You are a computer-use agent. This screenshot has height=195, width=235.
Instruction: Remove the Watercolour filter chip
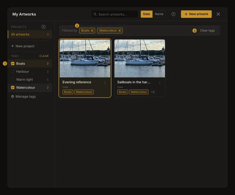(120, 31)
